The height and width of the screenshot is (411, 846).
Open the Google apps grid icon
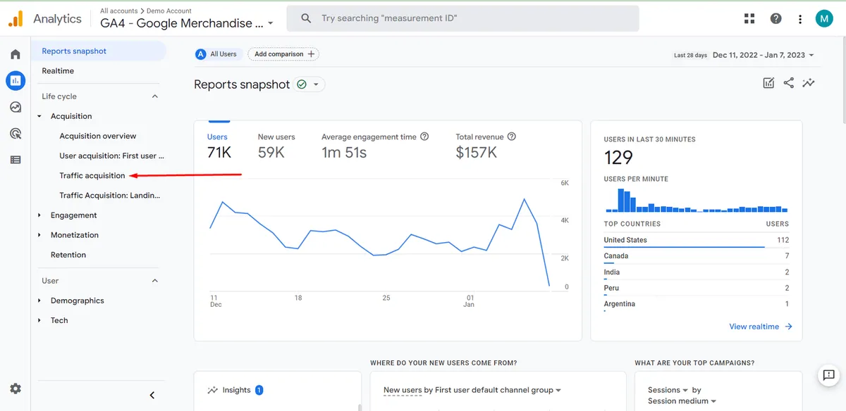tap(749, 18)
